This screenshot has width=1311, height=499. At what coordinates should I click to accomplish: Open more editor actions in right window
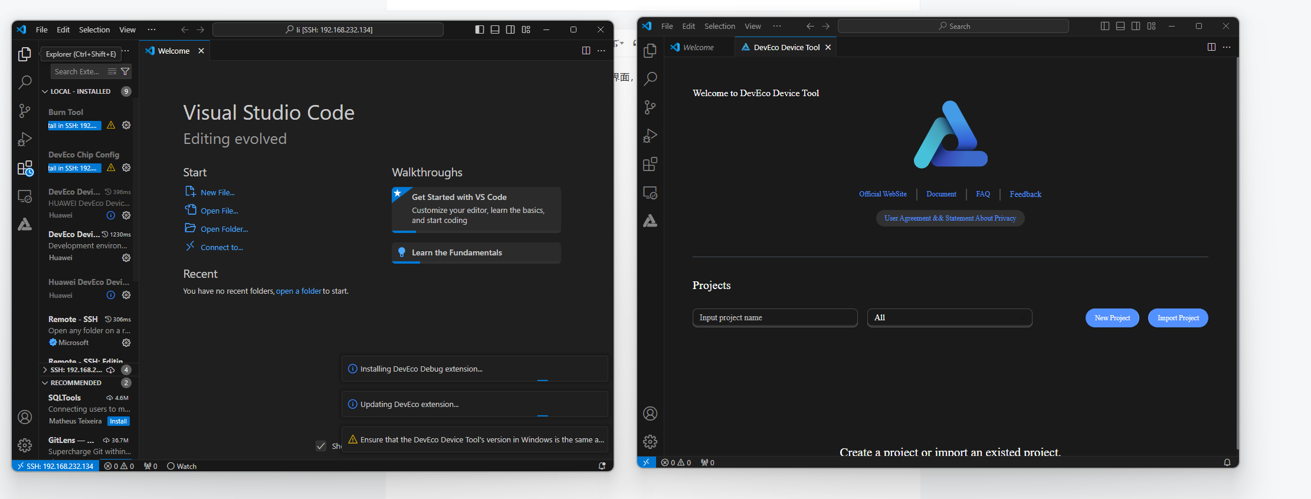(1227, 47)
